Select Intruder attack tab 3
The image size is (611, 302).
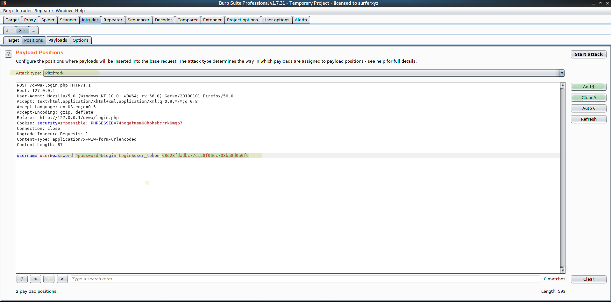[x=7, y=30]
